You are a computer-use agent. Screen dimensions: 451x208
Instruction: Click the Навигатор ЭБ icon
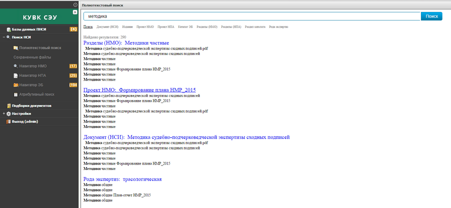click(16, 85)
